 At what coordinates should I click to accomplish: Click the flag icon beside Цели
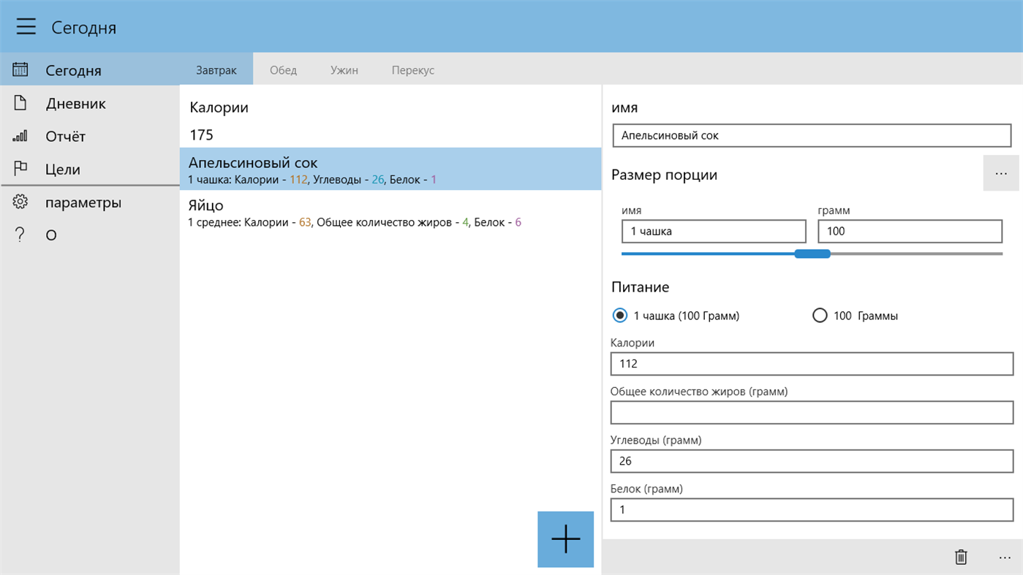tap(20, 169)
